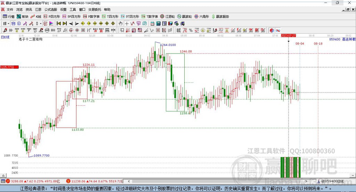Toggle the crosshair cursor tool
The image size is (356, 192).
(127, 24)
